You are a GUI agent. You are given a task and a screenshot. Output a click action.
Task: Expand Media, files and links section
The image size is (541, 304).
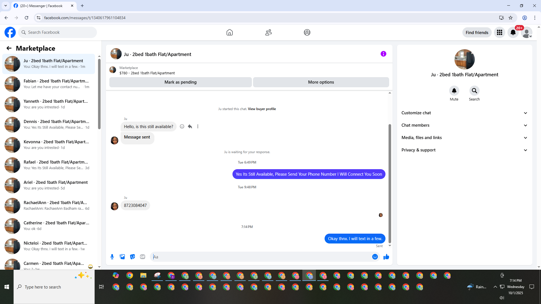coord(464,138)
